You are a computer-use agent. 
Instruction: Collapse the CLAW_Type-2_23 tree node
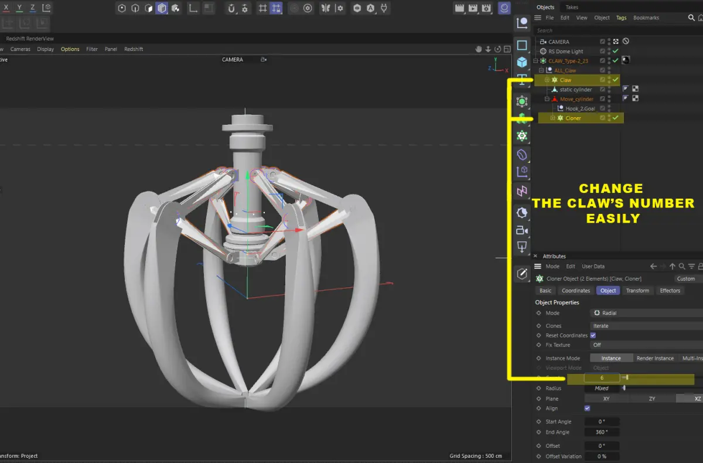point(535,61)
